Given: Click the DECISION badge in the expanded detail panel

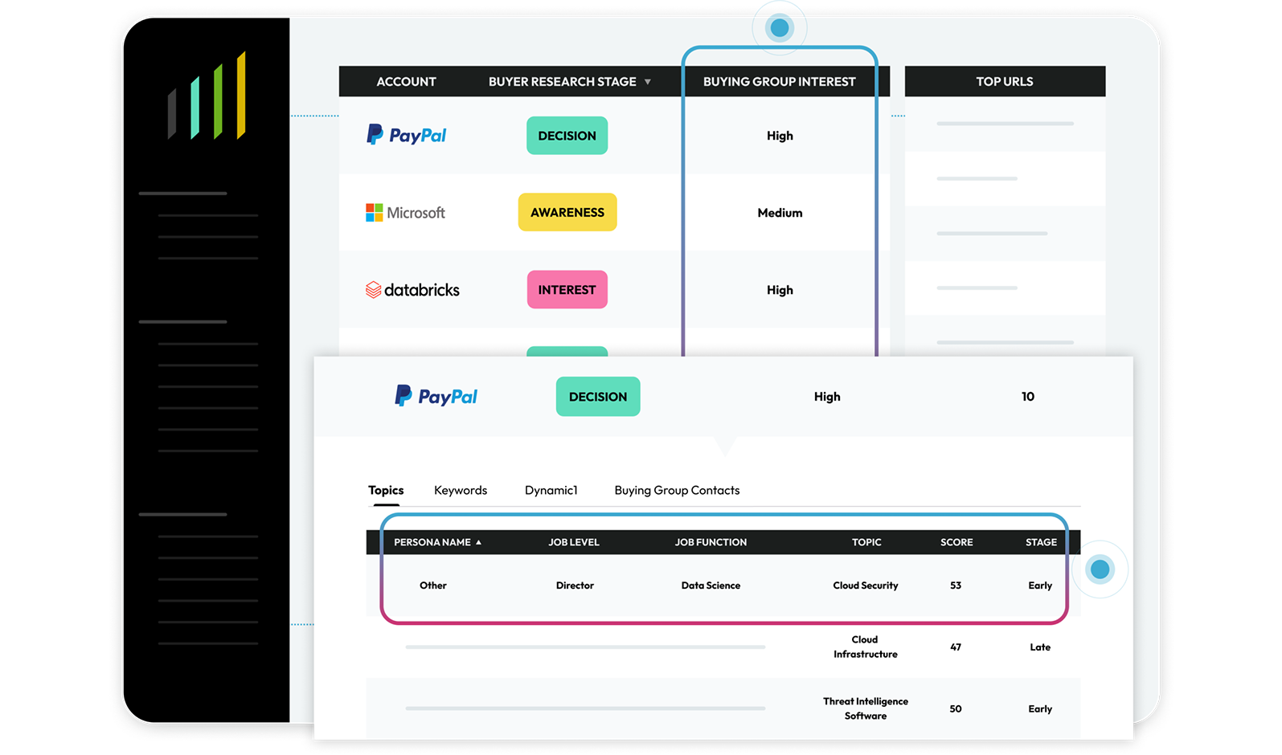Looking at the screenshot, I should point(598,397).
